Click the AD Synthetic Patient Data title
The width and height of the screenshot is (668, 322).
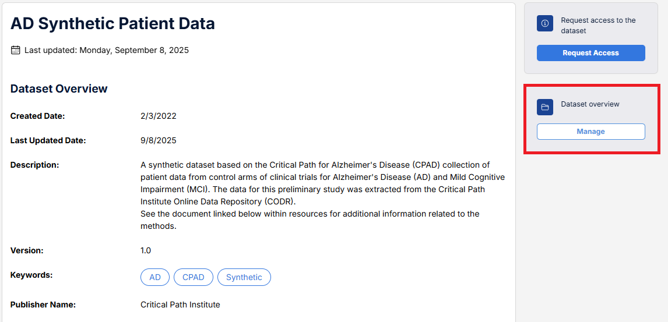[x=112, y=23]
